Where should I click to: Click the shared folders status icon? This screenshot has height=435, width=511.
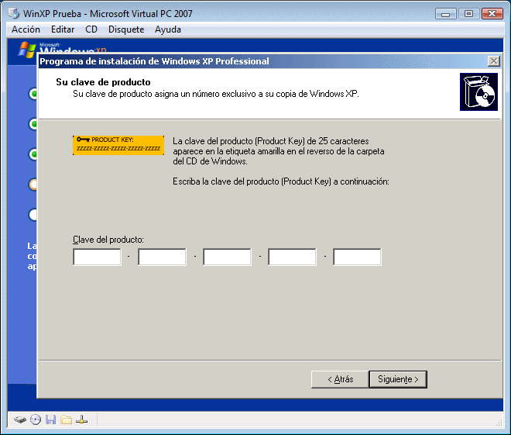66,419
